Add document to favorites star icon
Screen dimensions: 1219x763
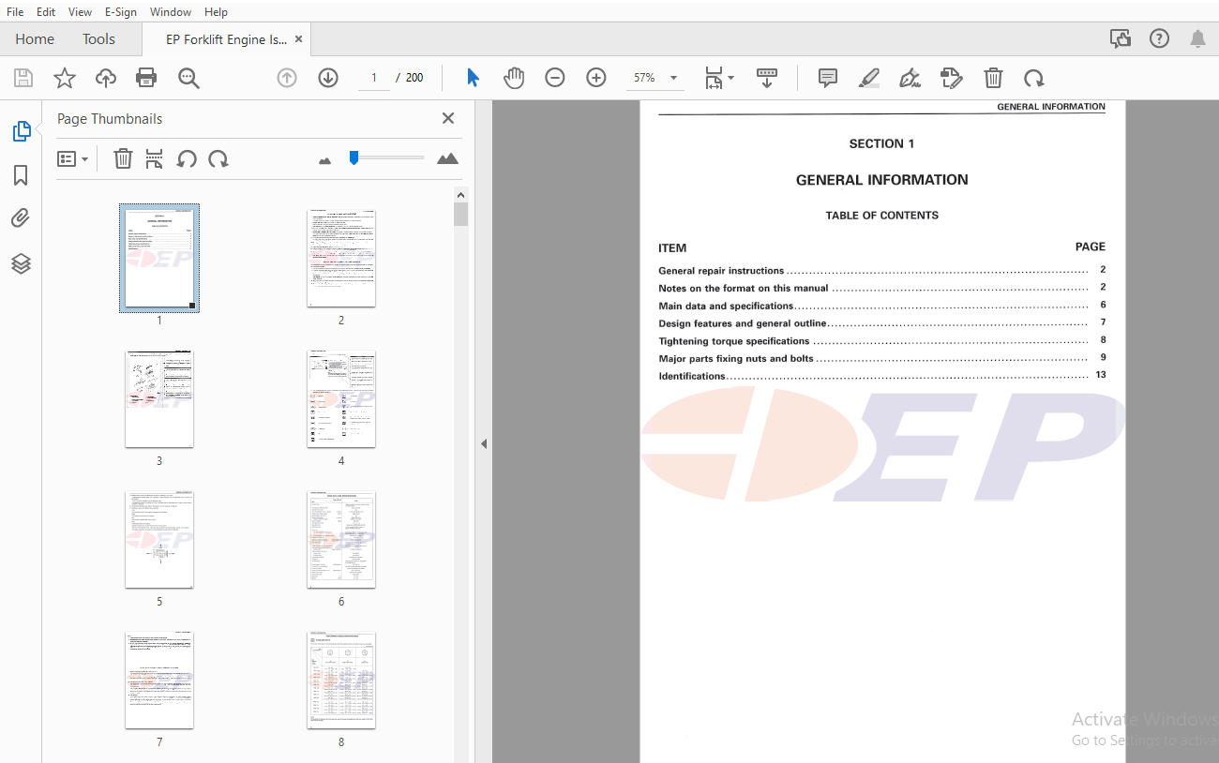click(64, 78)
